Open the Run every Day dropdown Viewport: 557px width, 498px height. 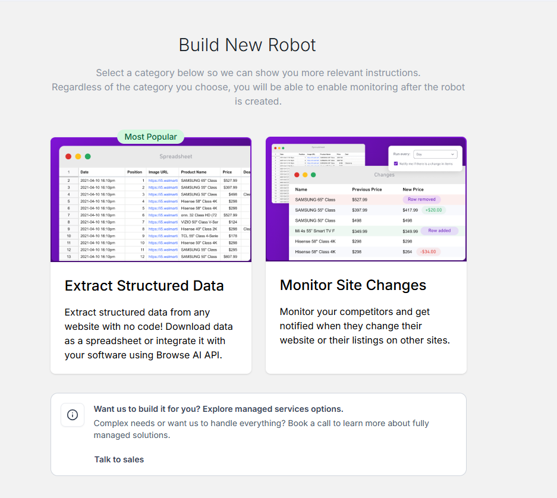coord(435,154)
